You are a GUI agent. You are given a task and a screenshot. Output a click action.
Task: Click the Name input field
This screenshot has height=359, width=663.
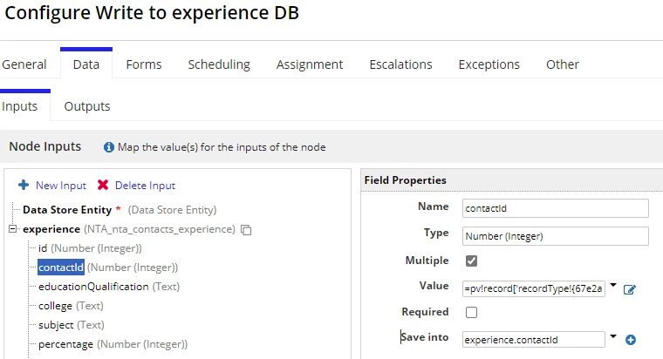pos(555,208)
